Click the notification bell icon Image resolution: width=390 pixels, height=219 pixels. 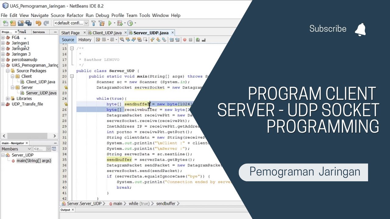[360, 30]
